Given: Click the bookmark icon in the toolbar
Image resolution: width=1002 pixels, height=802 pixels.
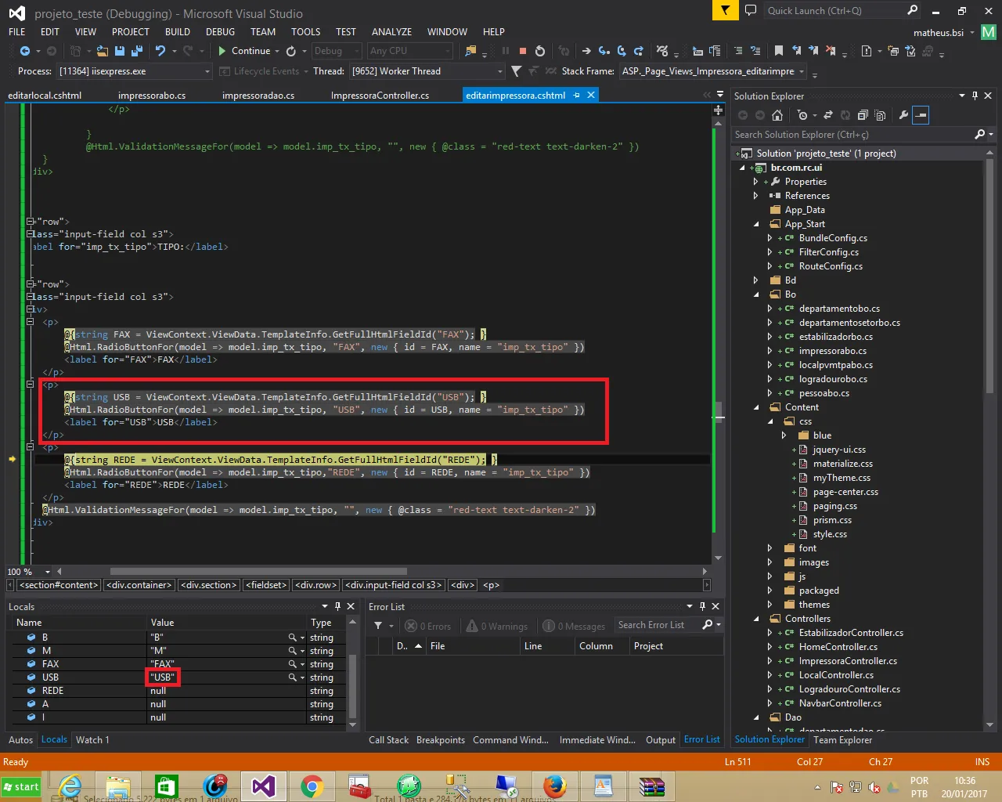Looking at the screenshot, I should point(778,51).
